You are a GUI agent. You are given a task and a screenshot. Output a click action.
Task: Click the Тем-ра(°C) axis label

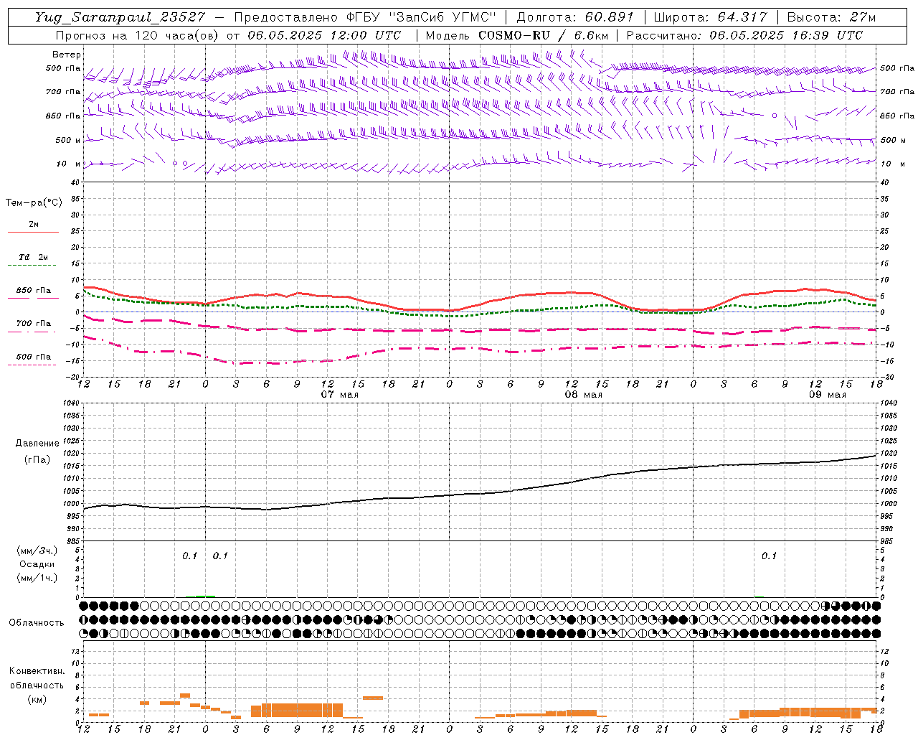pos(34,203)
